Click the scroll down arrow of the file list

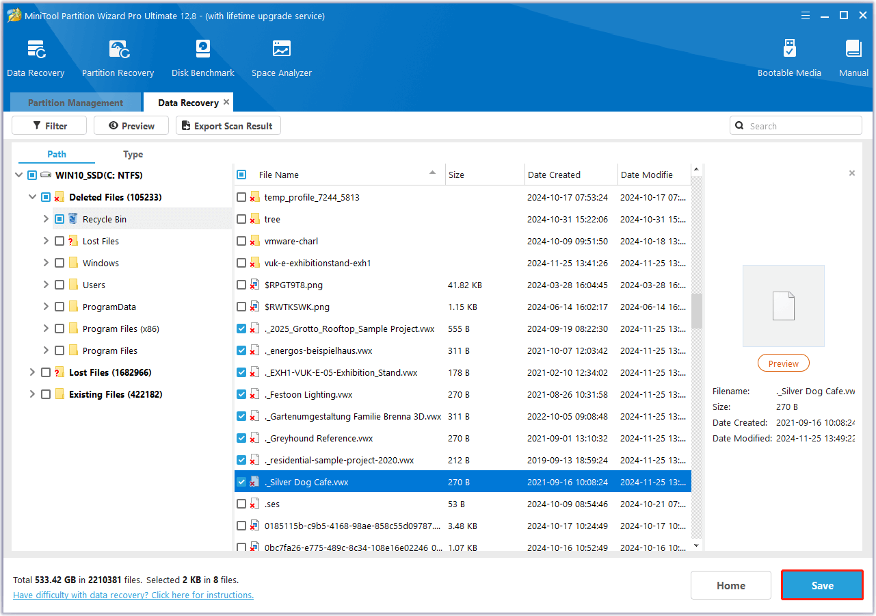pos(697,546)
